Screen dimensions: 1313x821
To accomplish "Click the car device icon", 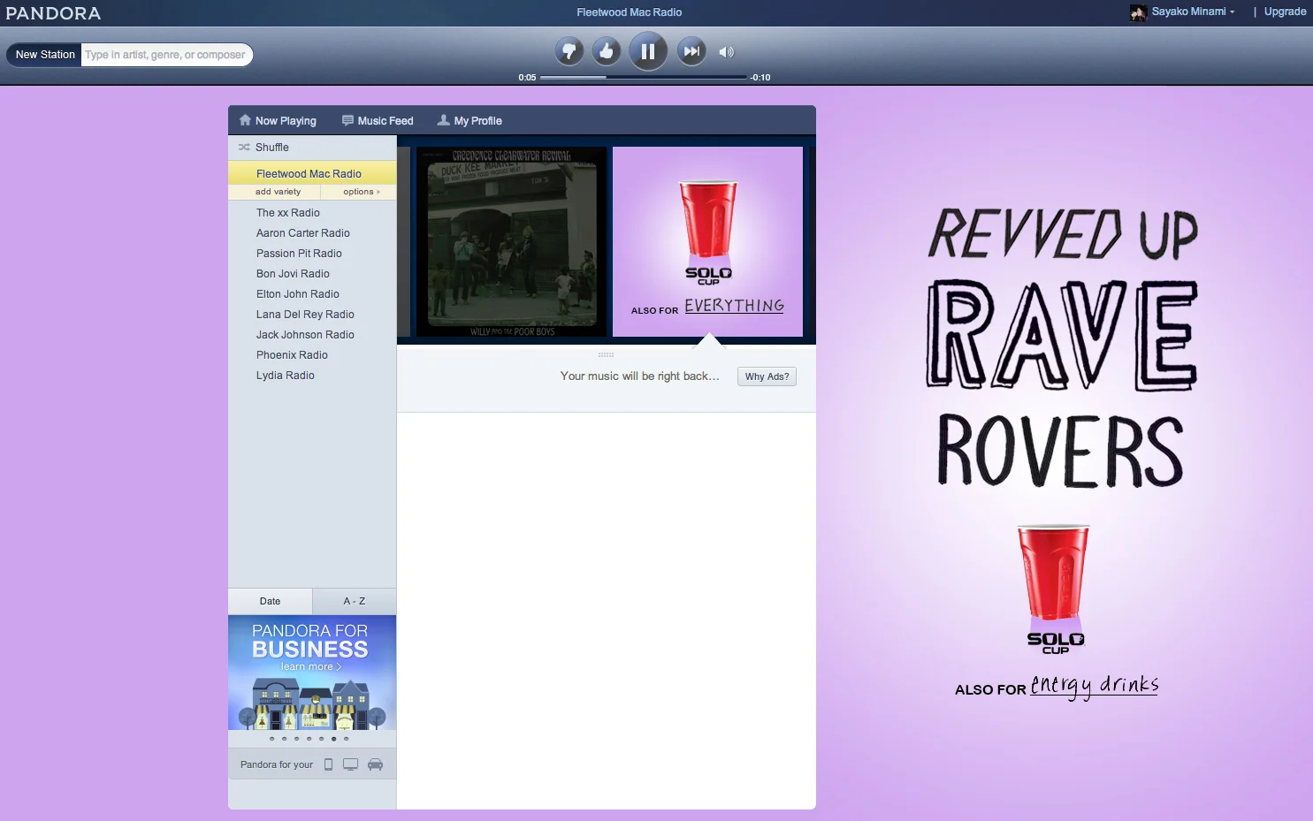I will coord(375,764).
